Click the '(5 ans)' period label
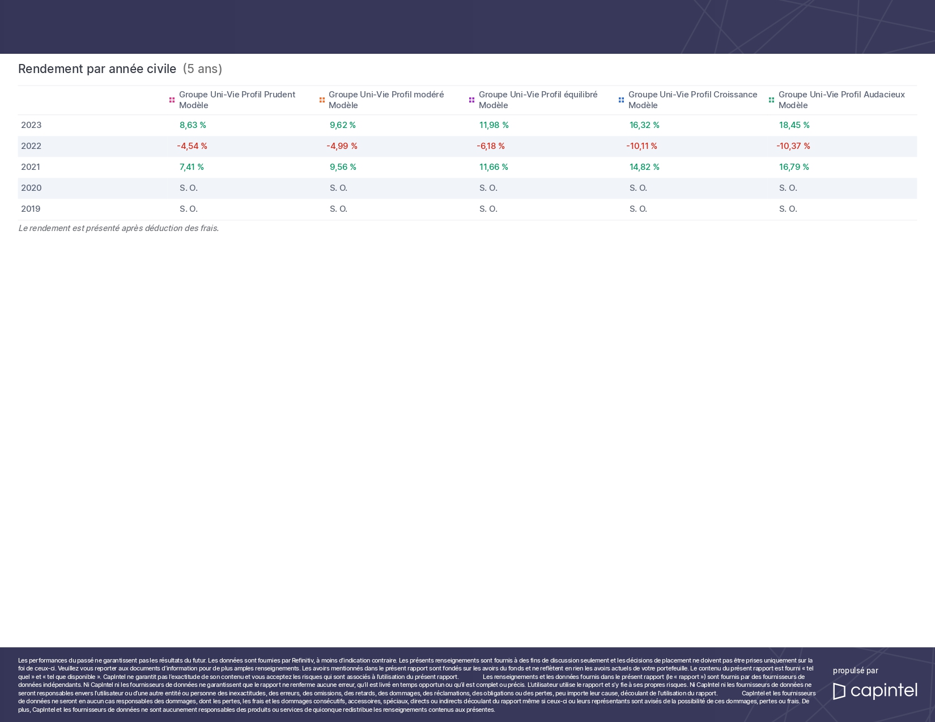This screenshot has width=935, height=722. coord(202,69)
